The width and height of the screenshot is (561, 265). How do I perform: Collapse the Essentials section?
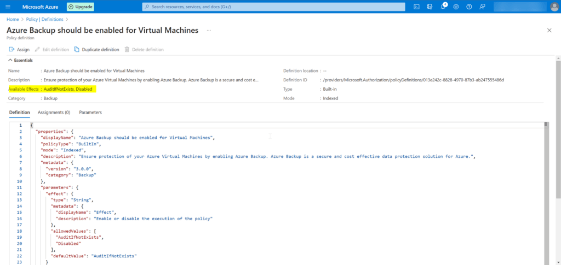tap(21, 60)
